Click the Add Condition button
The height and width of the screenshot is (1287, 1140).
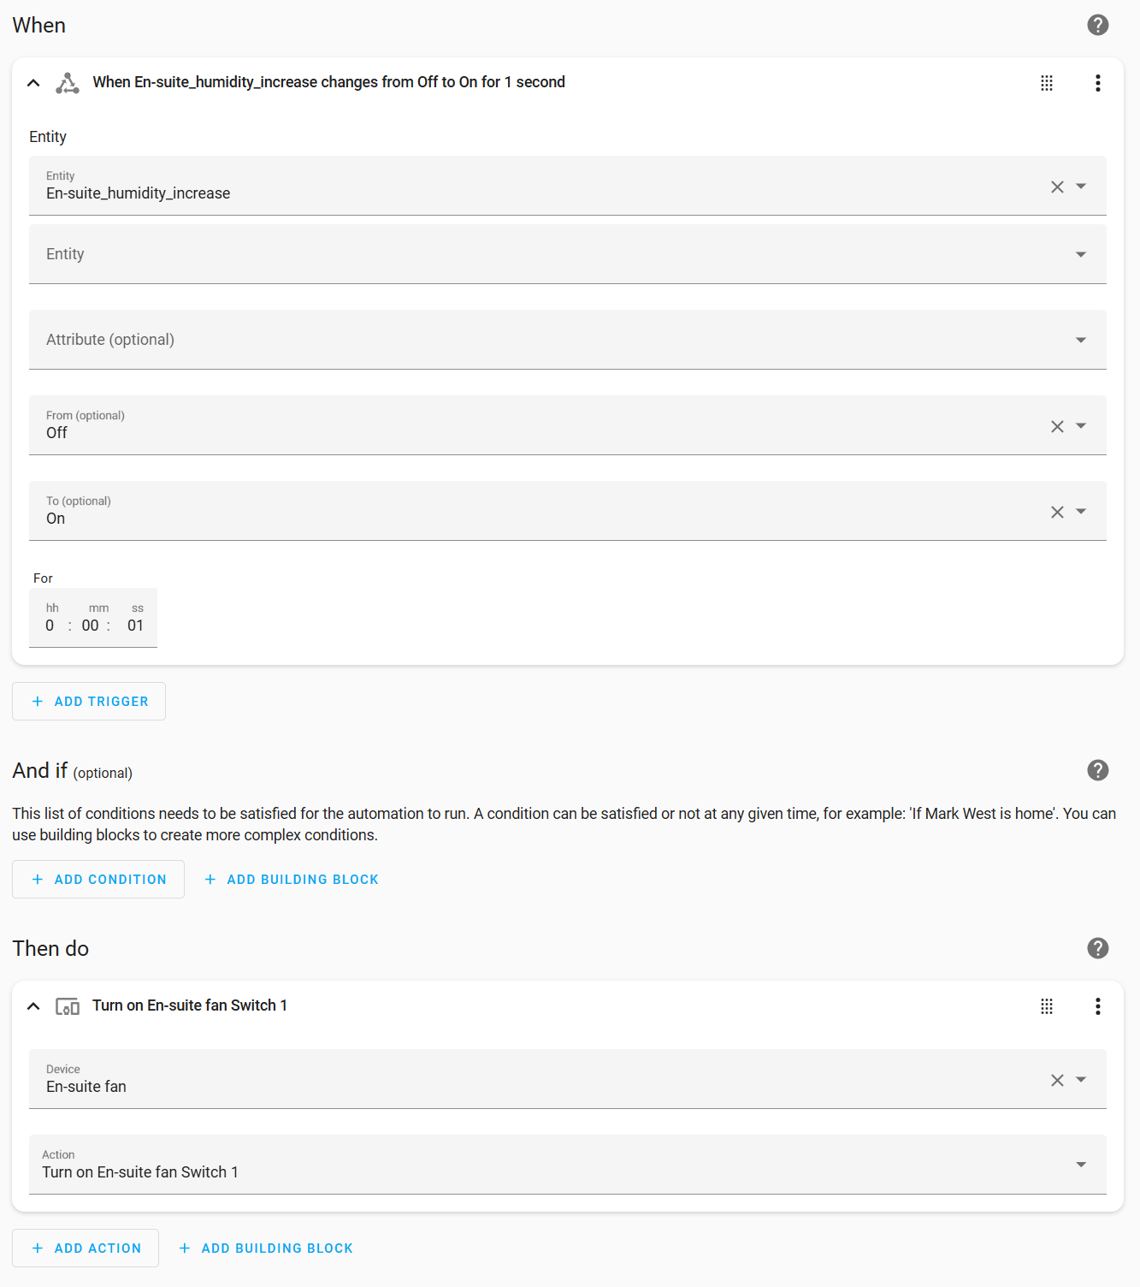(98, 880)
